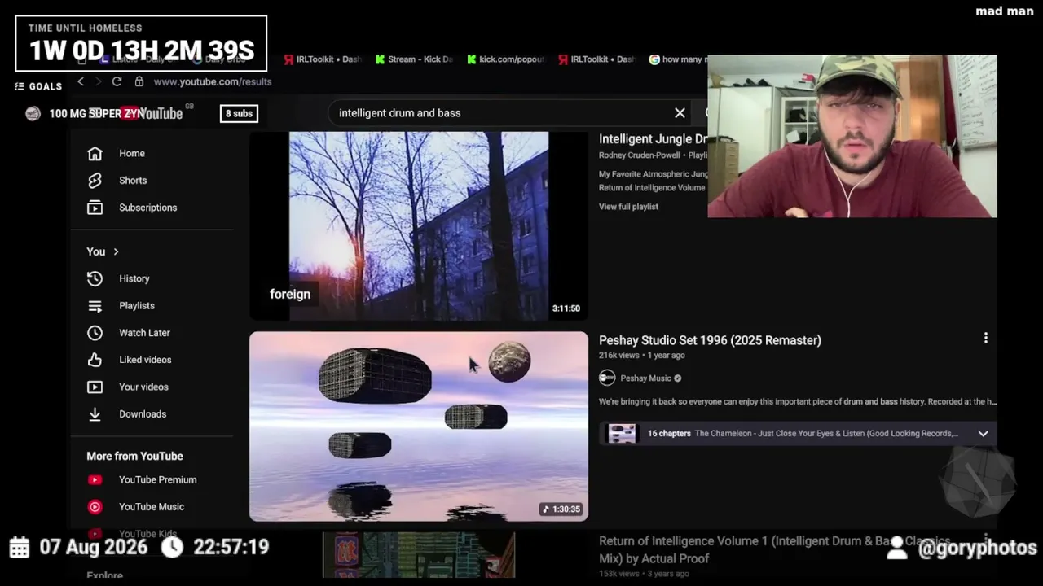1043x586 pixels.
Task: Click the 'We're bringing it back' description
Action: tap(798, 402)
